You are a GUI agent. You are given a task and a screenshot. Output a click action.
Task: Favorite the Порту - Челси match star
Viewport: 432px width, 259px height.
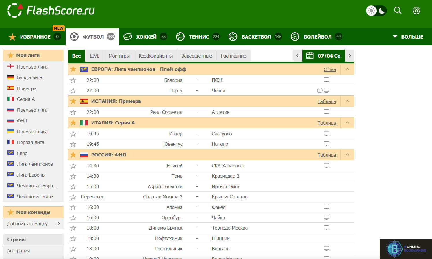tap(73, 91)
